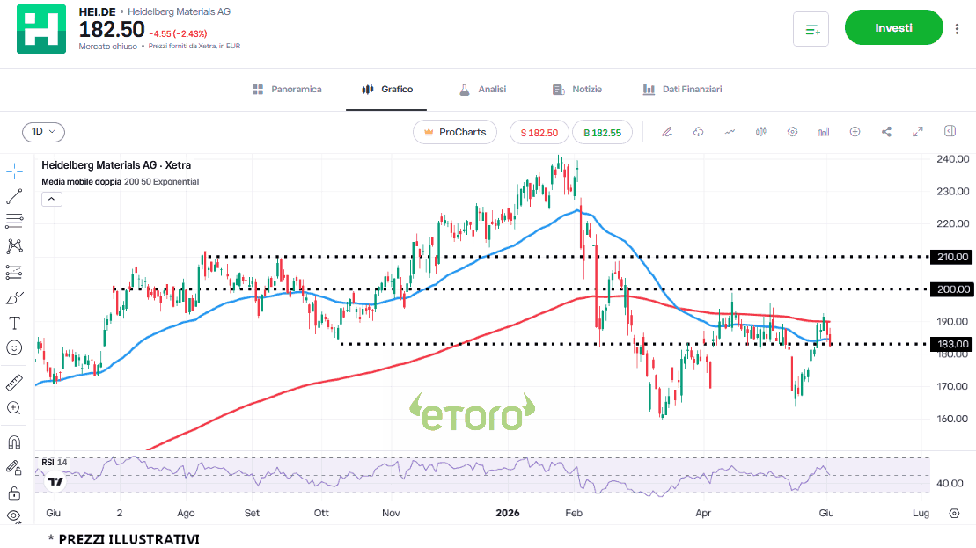Toggle the right side panel icon
This screenshot has width=976, height=548.
tap(950, 131)
